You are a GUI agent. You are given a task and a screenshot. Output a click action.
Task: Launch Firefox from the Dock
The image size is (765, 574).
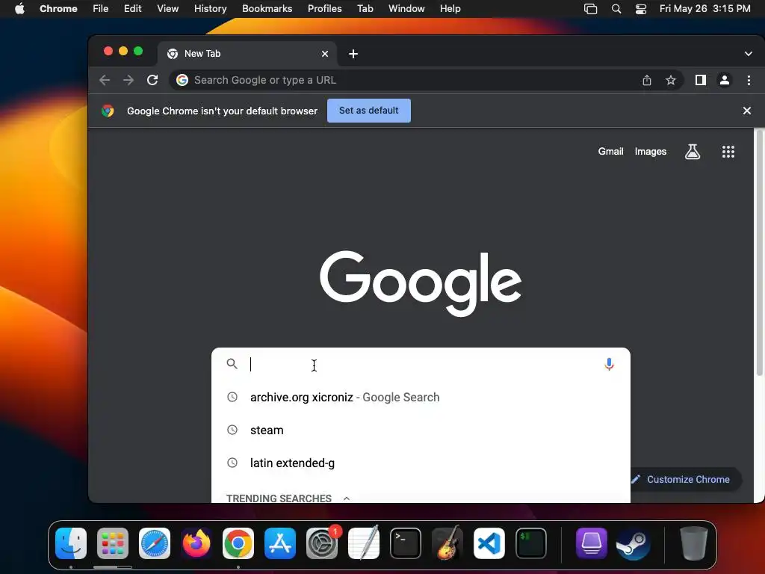coord(196,543)
